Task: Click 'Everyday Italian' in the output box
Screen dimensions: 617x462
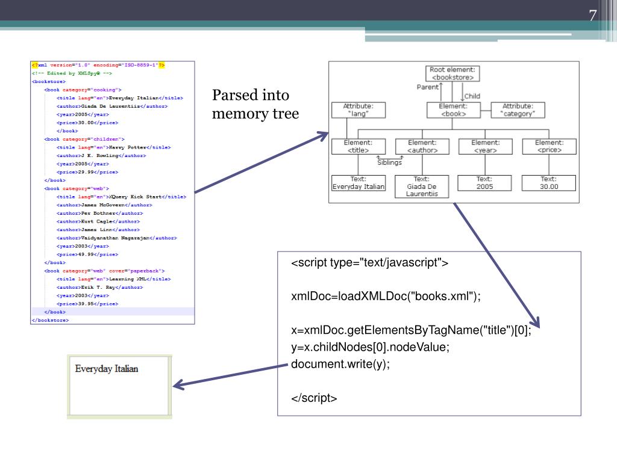Action: tap(107, 369)
